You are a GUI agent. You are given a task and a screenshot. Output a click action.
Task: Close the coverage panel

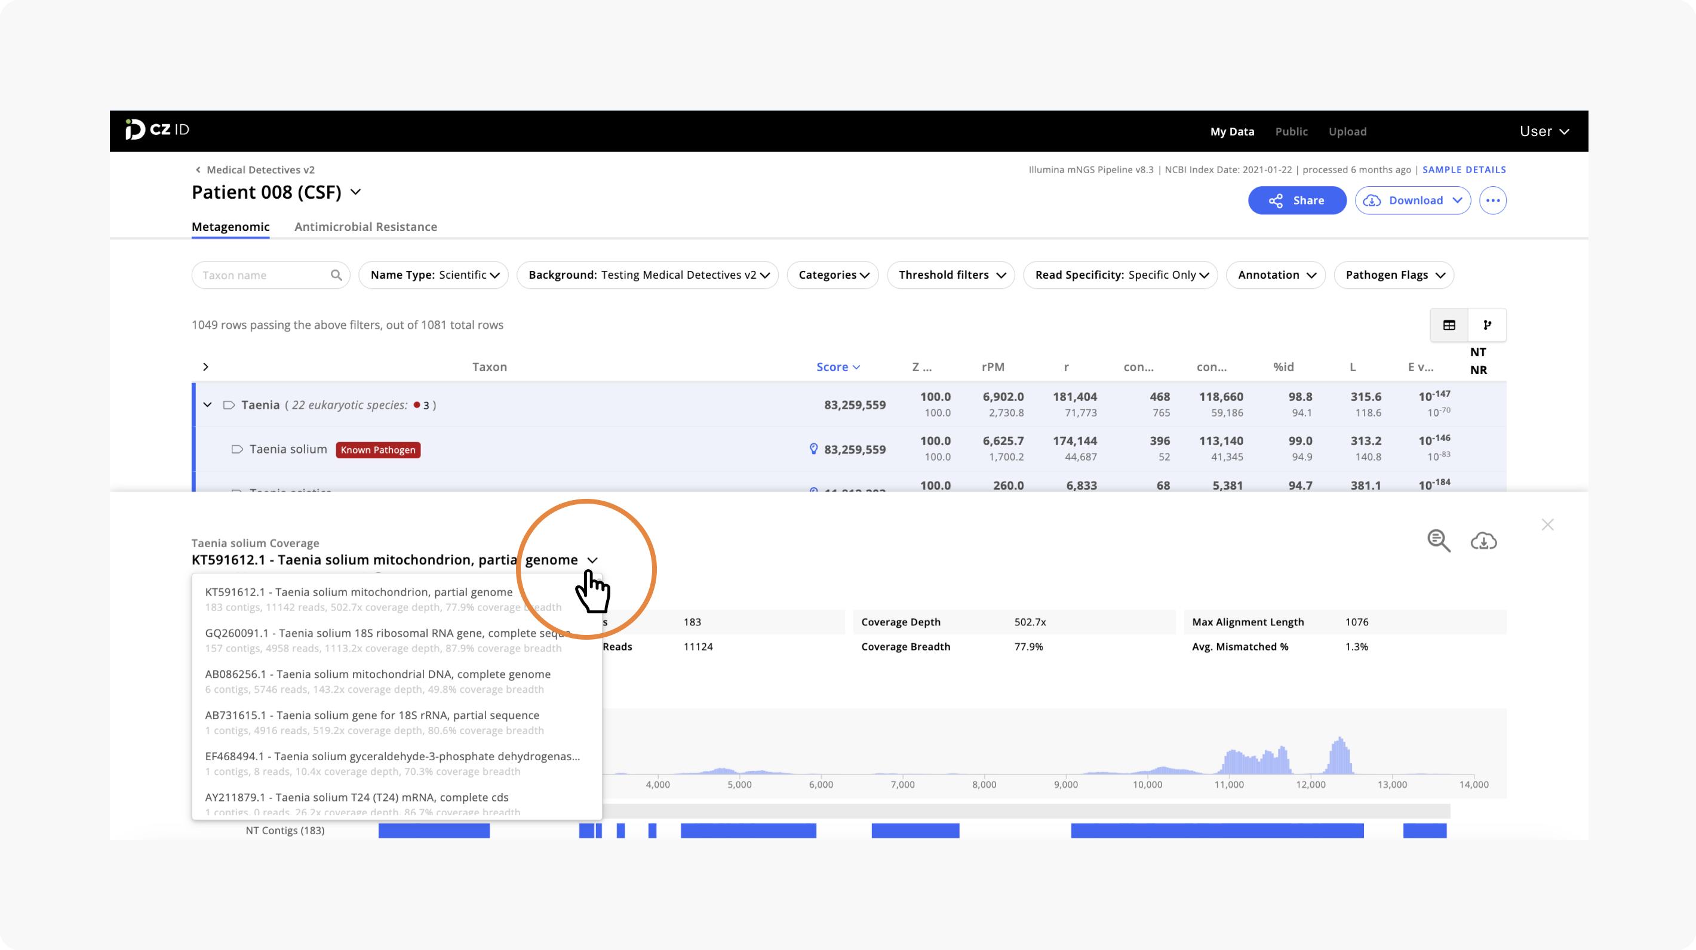(1547, 525)
